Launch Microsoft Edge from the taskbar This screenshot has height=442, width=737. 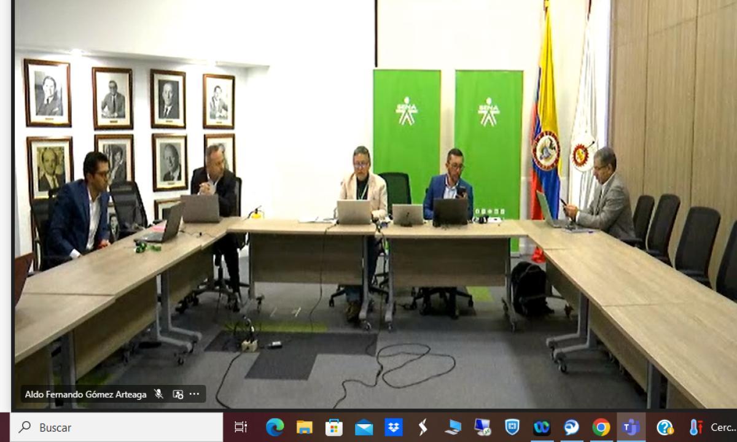pos(275,427)
